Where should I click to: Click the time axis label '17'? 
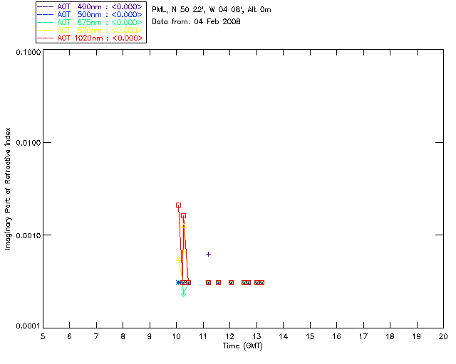click(x=363, y=336)
